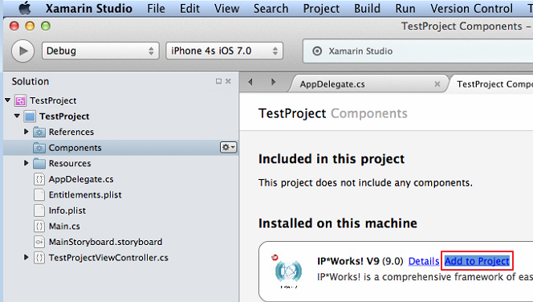This screenshot has height=302, width=533.
Task: Expand the Resources folder disclosure triangle
Action: 26,163
